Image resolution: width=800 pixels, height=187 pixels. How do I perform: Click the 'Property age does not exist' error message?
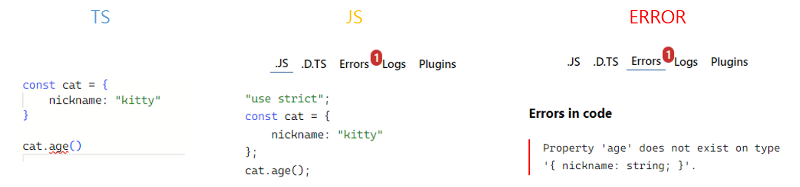662,157
